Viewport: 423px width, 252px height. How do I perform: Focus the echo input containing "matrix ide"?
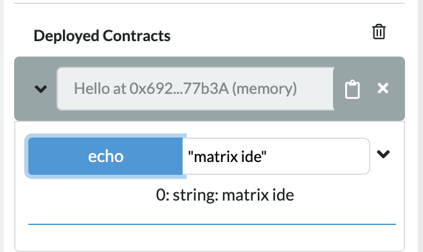276,156
